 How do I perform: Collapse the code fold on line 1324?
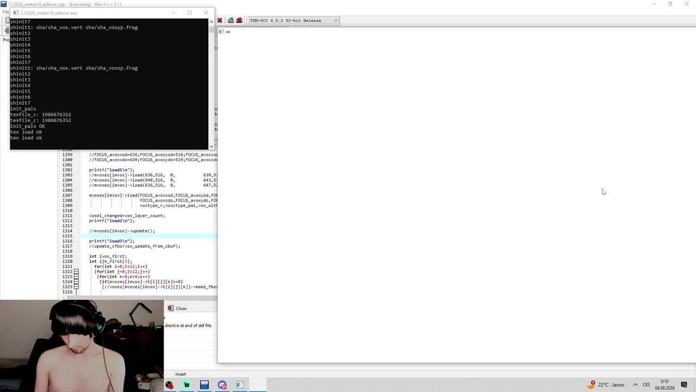(x=76, y=281)
